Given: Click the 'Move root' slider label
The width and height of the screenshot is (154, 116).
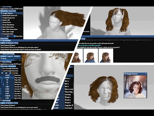Looking at the screenshot, I should [x=69, y=89].
